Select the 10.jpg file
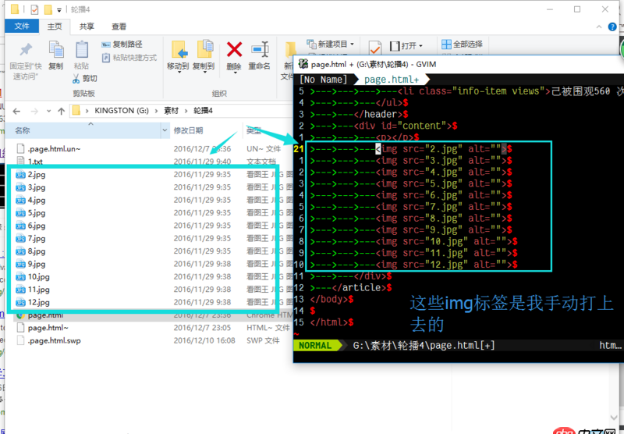Screen dimensions: 624x434 pos(38,277)
